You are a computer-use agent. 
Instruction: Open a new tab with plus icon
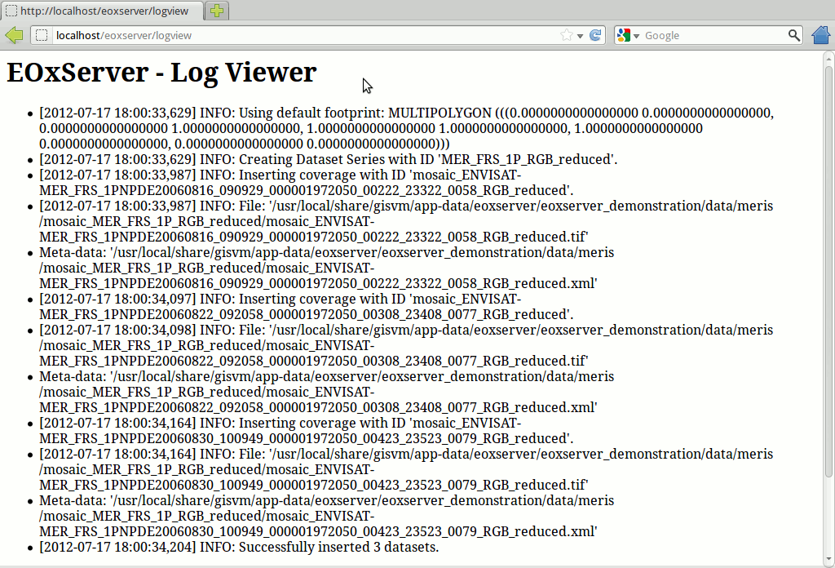(217, 11)
